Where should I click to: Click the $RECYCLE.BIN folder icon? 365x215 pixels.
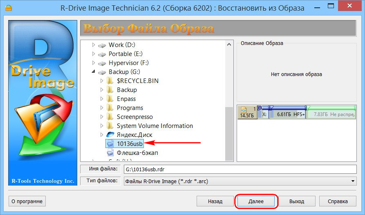click(x=110, y=81)
